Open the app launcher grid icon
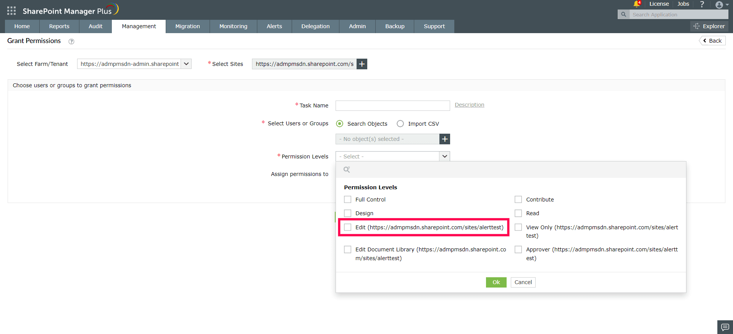733x334 pixels. coord(11,11)
